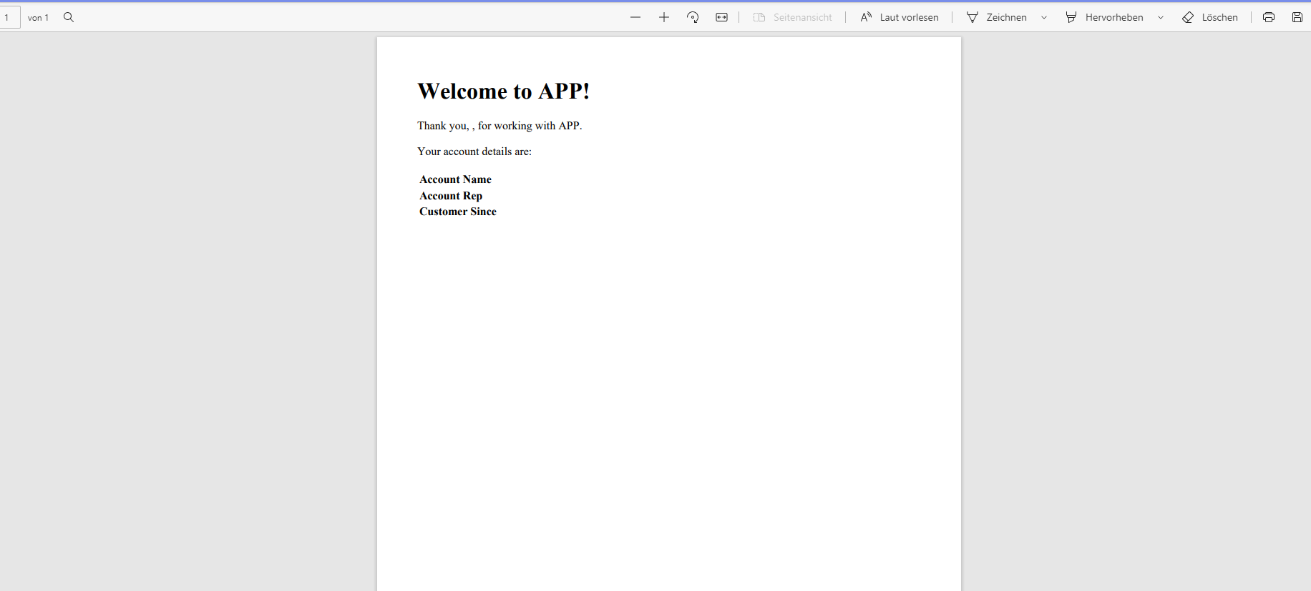This screenshot has height=591, width=1311.
Task: Click the 'Account Name' label
Action: click(455, 179)
